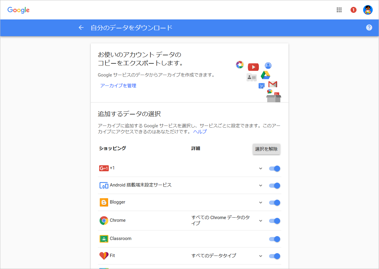The width and height of the screenshot is (379, 269).
Task: Click the 選択を解除 button
Action: pyautogui.click(x=266, y=149)
